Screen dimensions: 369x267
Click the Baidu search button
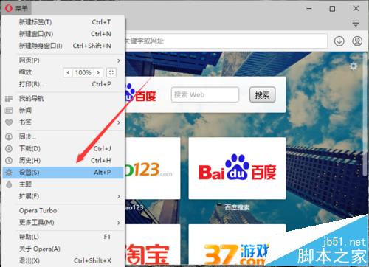click(x=262, y=94)
